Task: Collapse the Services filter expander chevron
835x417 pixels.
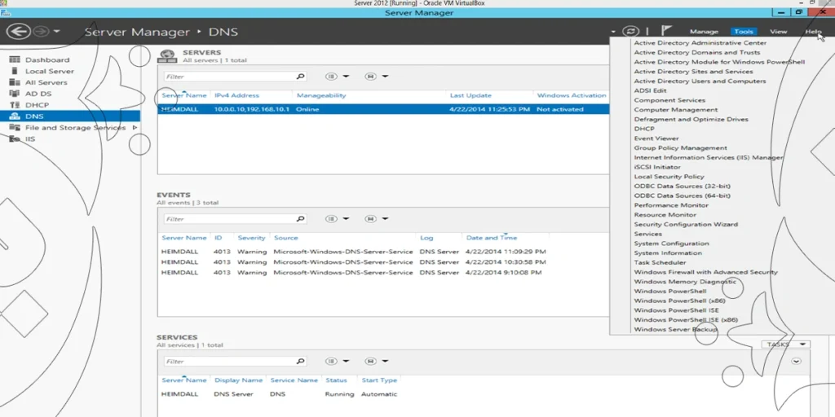Action: coord(797,361)
